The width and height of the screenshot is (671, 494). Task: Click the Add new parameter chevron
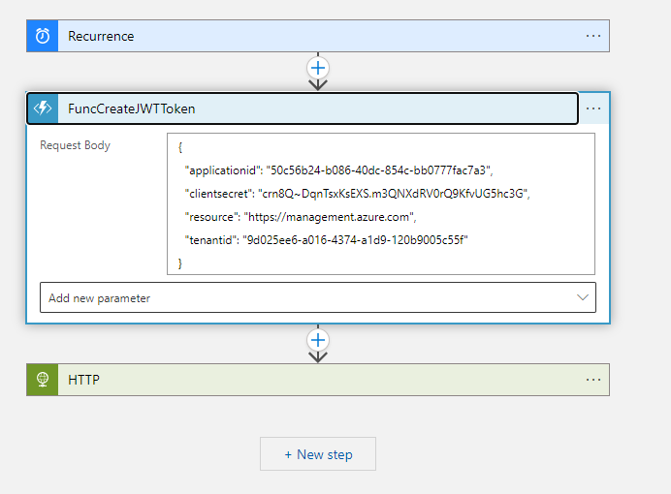click(583, 297)
